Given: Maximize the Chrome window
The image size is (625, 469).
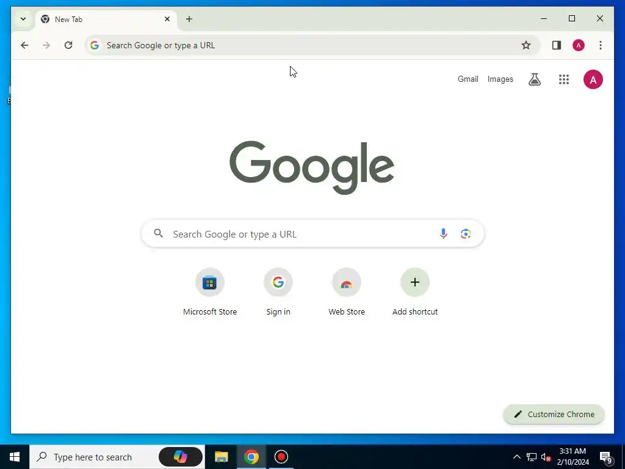Looking at the screenshot, I should click(571, 19).
